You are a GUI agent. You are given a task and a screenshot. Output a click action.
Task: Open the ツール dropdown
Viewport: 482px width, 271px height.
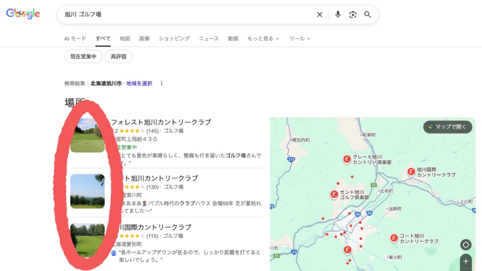pos(298,39)
